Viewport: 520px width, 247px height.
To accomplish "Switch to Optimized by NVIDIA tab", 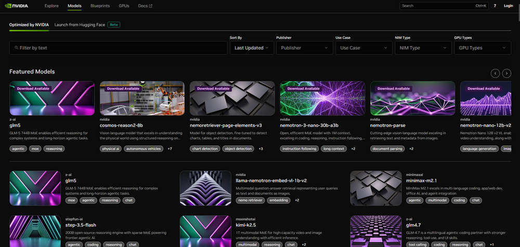I will pyautogui.click(x=29, y=25).
